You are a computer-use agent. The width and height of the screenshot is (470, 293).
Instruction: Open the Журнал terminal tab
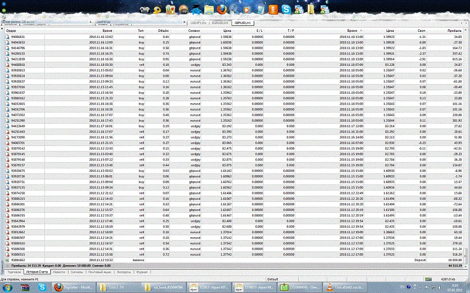(x=142, y=272)
